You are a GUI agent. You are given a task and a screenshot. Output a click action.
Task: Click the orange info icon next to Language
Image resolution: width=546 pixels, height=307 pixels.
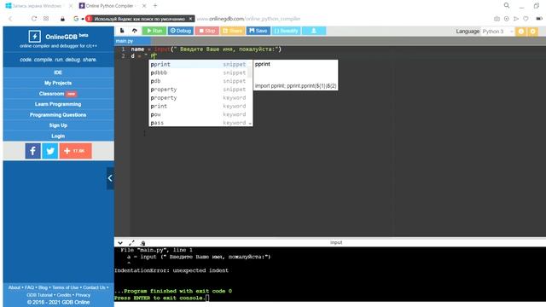pos(521,32)
